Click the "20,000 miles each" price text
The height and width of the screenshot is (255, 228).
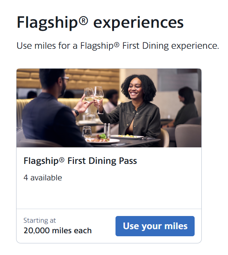58,231
